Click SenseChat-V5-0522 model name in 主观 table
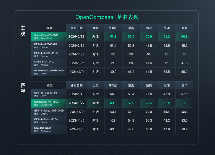The width and height of the screenshot is (215, 155). tap(46, 35)
